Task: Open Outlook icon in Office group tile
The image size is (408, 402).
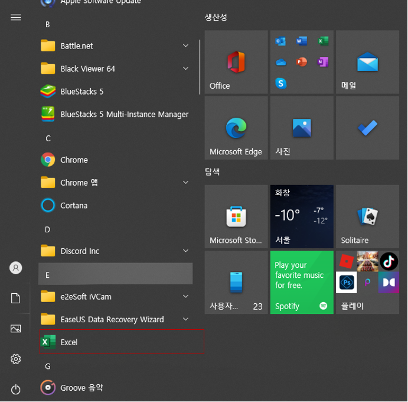Action: [280, 41]
